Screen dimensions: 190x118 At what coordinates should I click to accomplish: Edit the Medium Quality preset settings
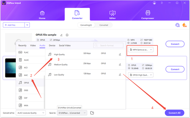(x=120, y=65)
